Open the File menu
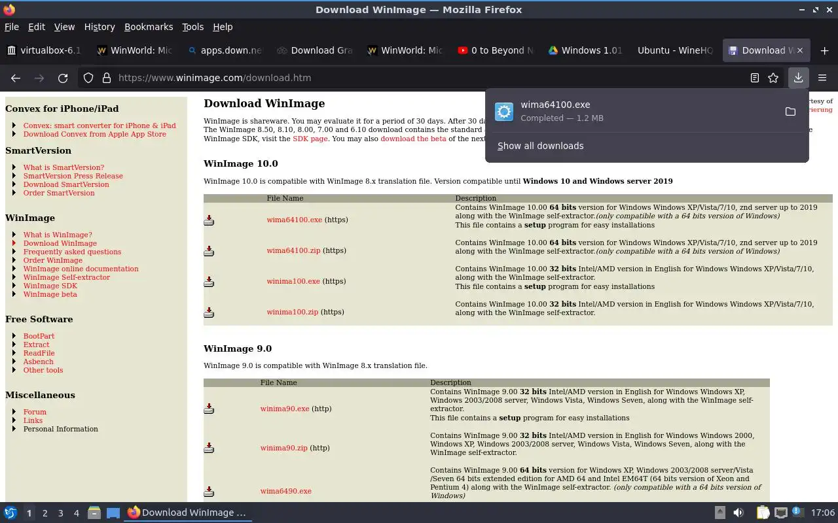This screenshot has width=838, height=523. tap(12, 27)
